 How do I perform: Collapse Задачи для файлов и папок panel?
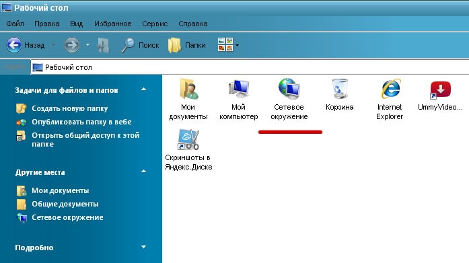click(143, 89)
